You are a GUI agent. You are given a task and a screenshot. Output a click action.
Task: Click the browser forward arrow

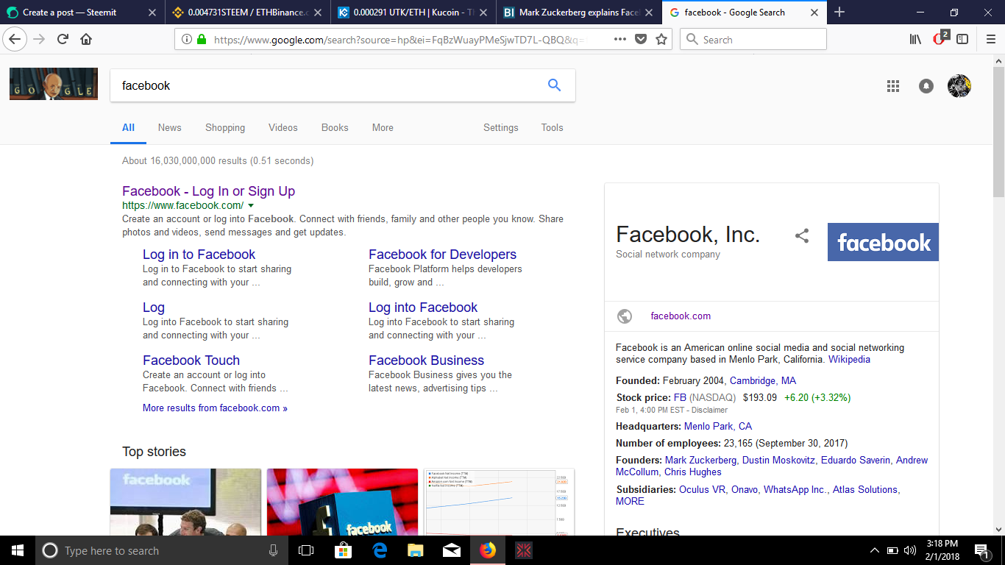coord(39,39)
